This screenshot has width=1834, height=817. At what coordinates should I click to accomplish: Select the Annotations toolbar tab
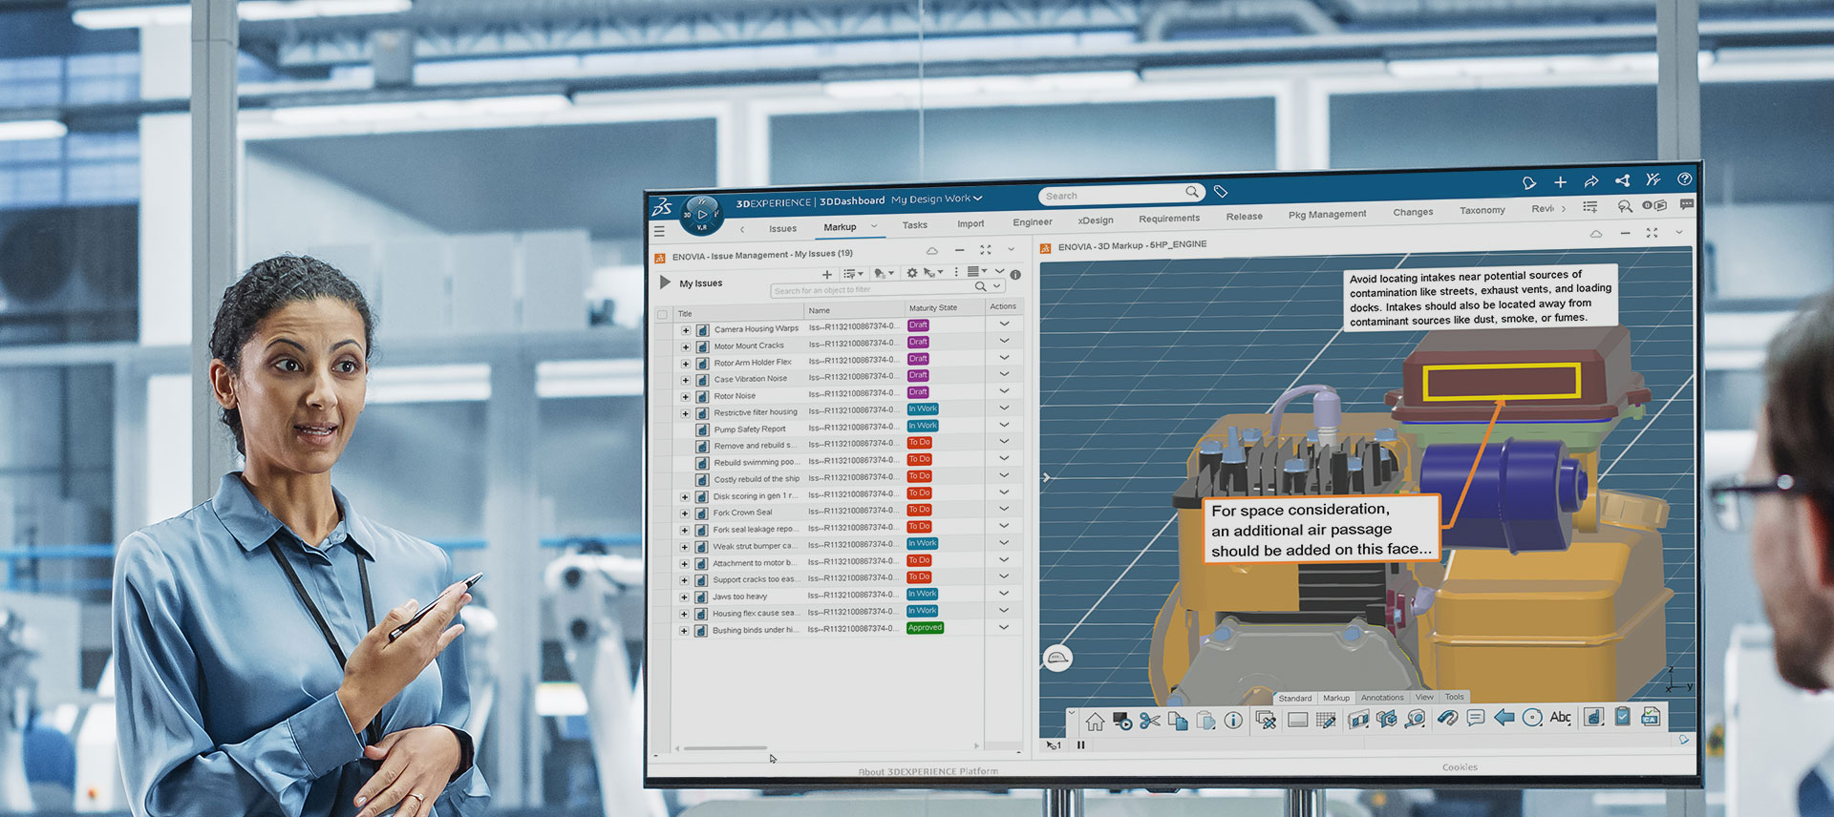pos(1382,698)
